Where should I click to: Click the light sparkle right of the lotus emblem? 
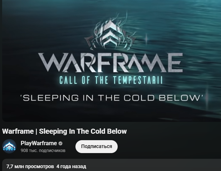click(146, 38)
